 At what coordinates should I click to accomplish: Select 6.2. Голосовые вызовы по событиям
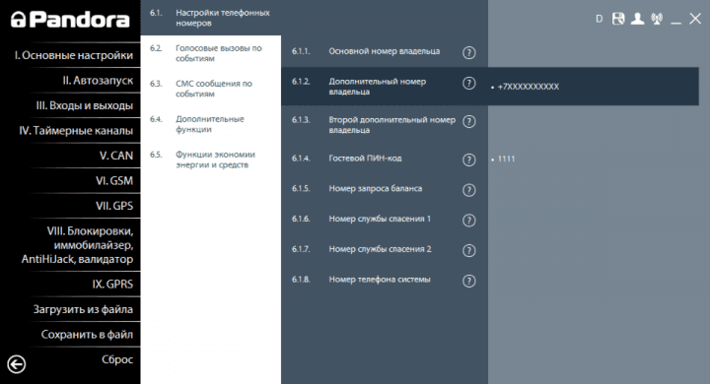pyautogui.click(x=211, y=53)
